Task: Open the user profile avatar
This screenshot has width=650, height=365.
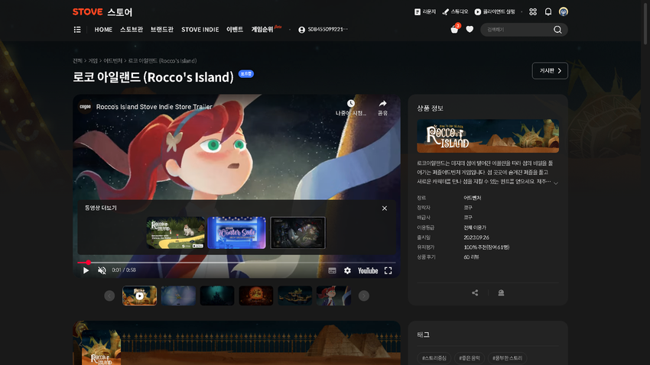Action: [x=563, y=12]
